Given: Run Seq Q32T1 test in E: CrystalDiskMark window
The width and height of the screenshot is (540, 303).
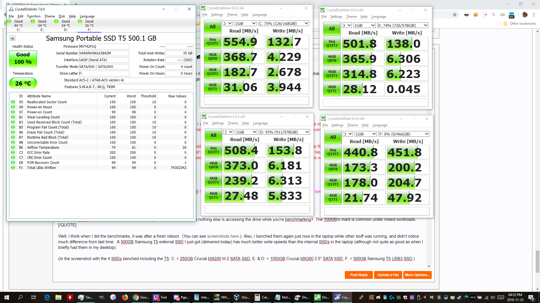Looking at the screenshot, I should point(332,43).
